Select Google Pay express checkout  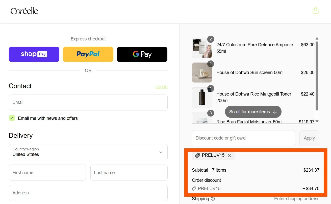click(x=142, y=54)
